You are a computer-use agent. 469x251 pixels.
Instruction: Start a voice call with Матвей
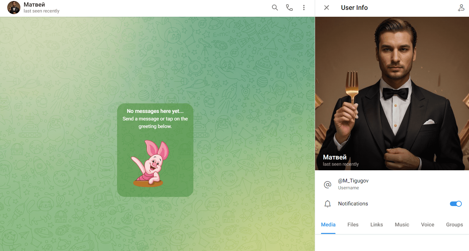tap(289, 8)
